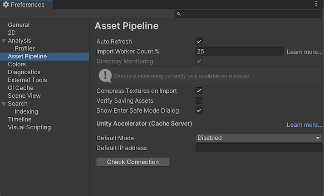Click the Default IP address field
The height and width of the screenshot is (196, 324).
pyautogui.click(x=259, y=148)
